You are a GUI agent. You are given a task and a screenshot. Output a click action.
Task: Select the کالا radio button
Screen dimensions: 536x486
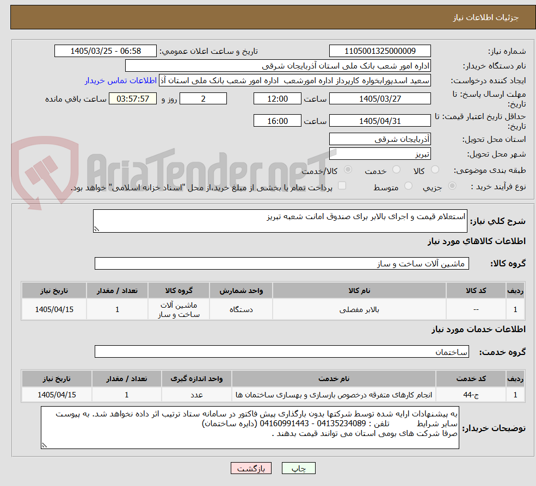point(435,170)
